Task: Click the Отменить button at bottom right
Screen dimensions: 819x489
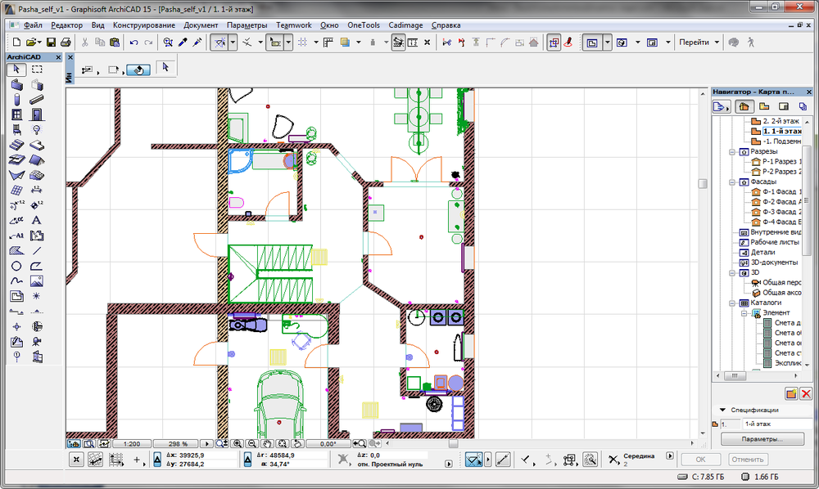Action: pos(747,459)
